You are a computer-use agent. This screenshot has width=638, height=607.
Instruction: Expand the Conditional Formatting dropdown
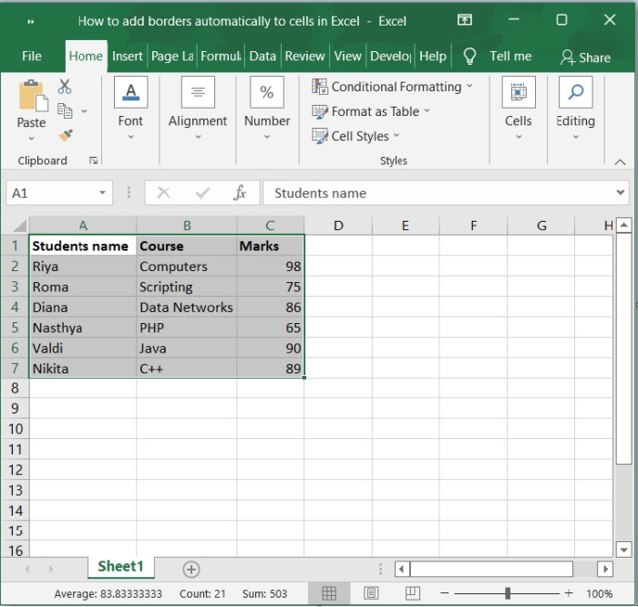click(469, 87)
